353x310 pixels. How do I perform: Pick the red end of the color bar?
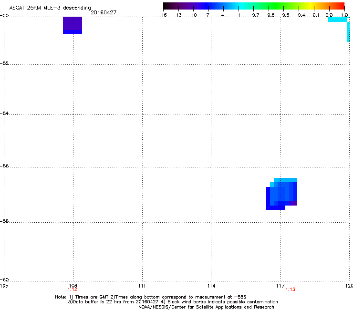click(341, 6)
